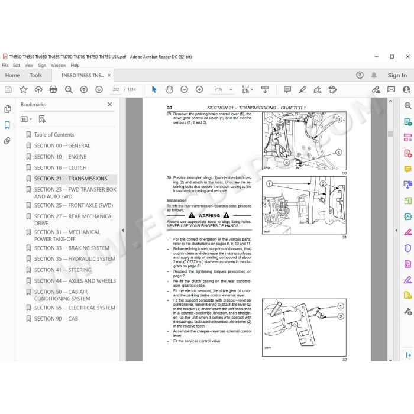414x414 pixels.
Task: Jump to SECTION 00 -- GENERAL bookmark
Action: [62, 145]
